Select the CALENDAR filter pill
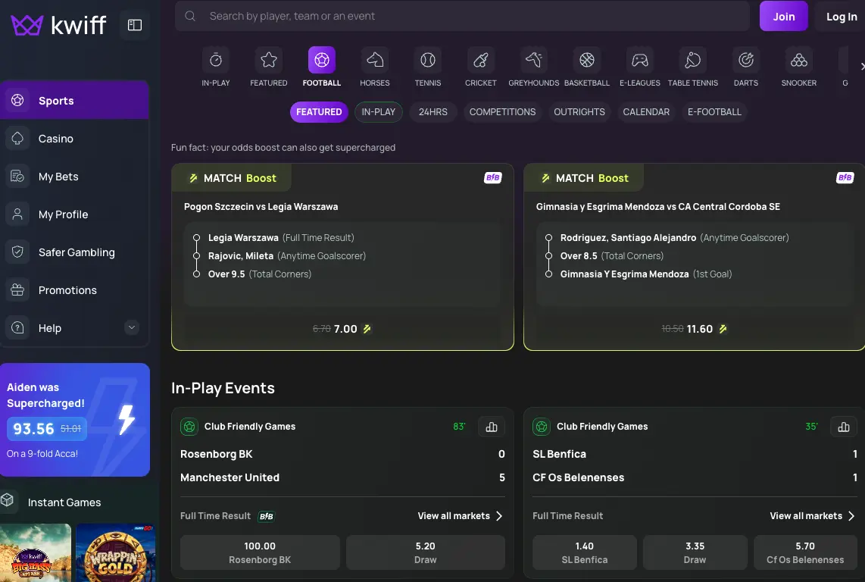The width and height of the screenshot is (865, 582). tap(646, 112)
